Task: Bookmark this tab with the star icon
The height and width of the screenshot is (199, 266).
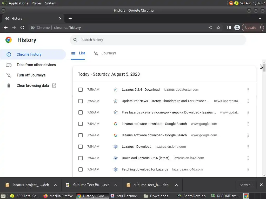Action: pos(218,27)
